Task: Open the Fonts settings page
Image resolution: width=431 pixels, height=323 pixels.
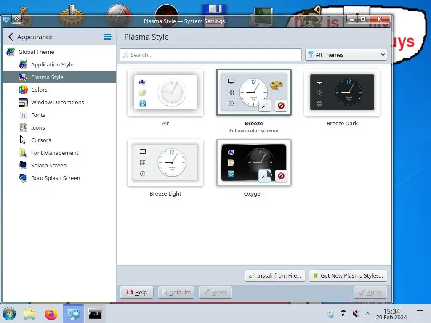Action: (59, 115)
